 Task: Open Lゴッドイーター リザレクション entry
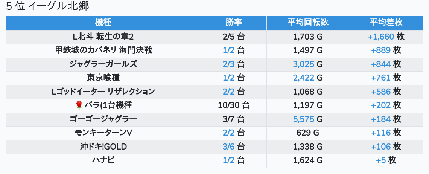coord(103,92)
